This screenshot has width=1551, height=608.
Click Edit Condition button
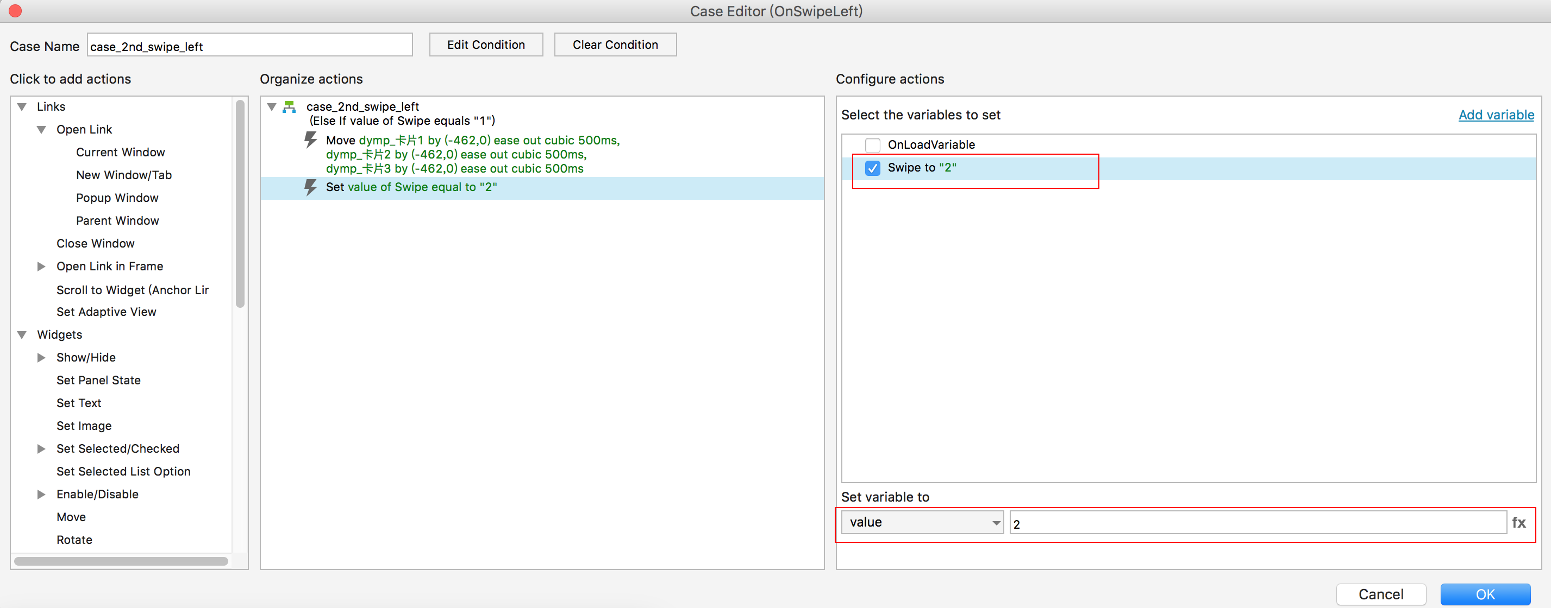coord(485,45)
